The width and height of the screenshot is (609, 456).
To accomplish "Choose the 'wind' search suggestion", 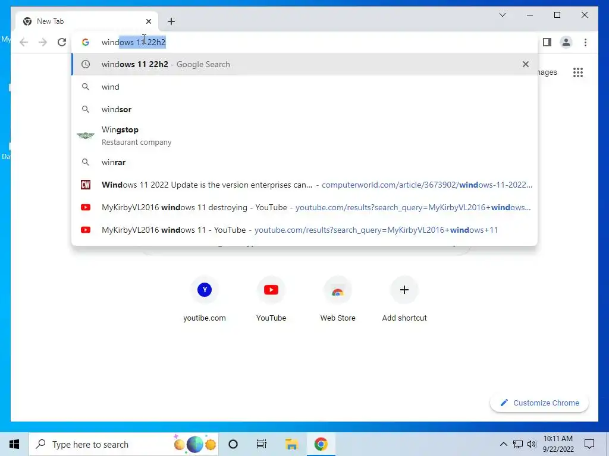I will coord(304,87).
